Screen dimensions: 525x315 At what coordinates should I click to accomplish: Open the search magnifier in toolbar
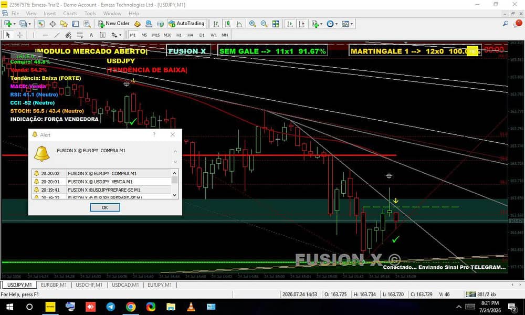pos(505,24)
